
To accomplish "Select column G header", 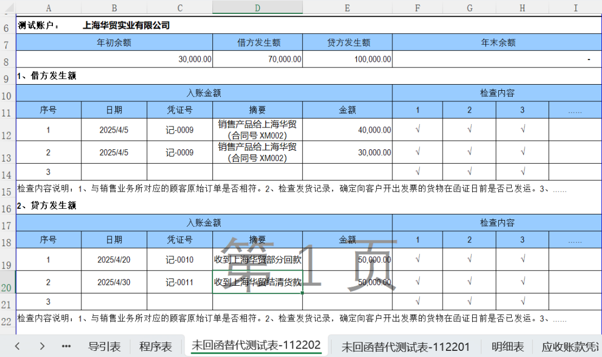I will (469, 8).
